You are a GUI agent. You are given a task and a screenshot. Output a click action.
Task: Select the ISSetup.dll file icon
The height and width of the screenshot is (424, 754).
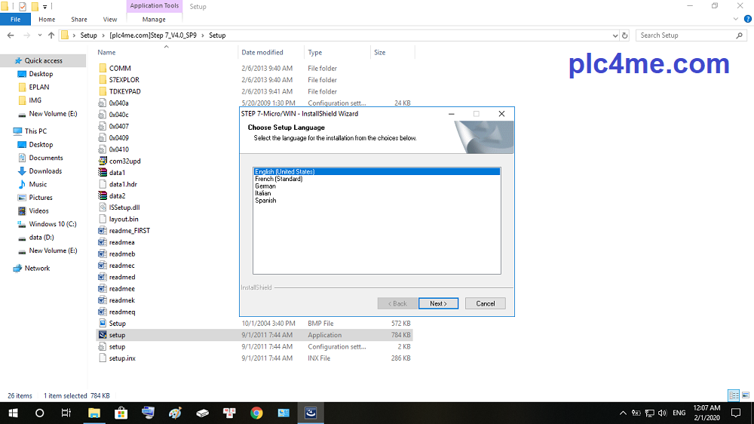coord(103,207)
